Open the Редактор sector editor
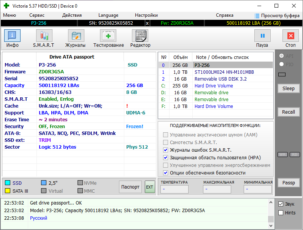Image resolution: width=303 pixels, height=230 pixels. [140, 38]
